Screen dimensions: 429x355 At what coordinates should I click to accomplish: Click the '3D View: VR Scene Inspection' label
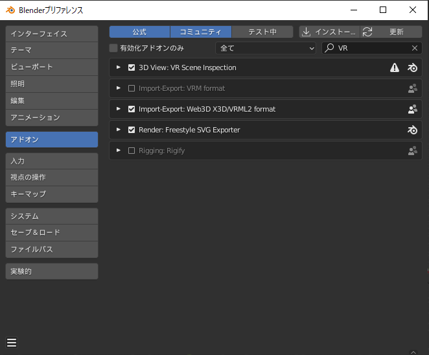[x=187, y=67]
